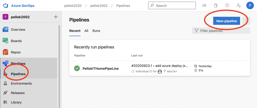Open the PellokITHomePipeLine pipeline
257x108 pixels.
tap(100, 68)
